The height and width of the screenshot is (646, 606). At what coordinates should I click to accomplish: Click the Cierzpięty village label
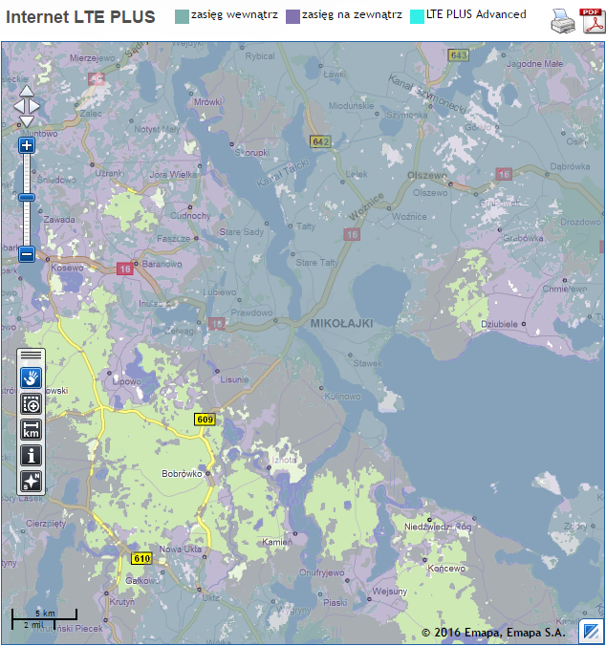pos(46,524)
